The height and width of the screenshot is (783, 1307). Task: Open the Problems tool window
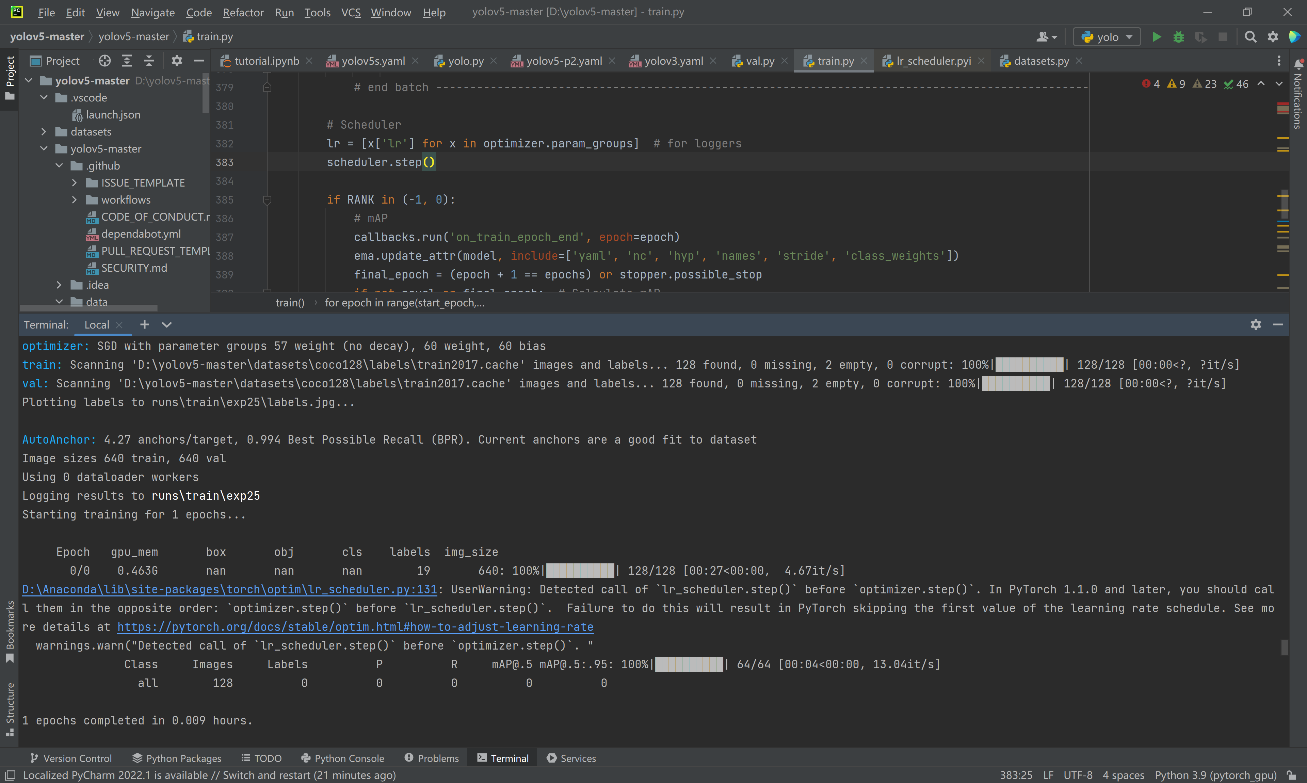pyautogui.click(x=432, y=758)
